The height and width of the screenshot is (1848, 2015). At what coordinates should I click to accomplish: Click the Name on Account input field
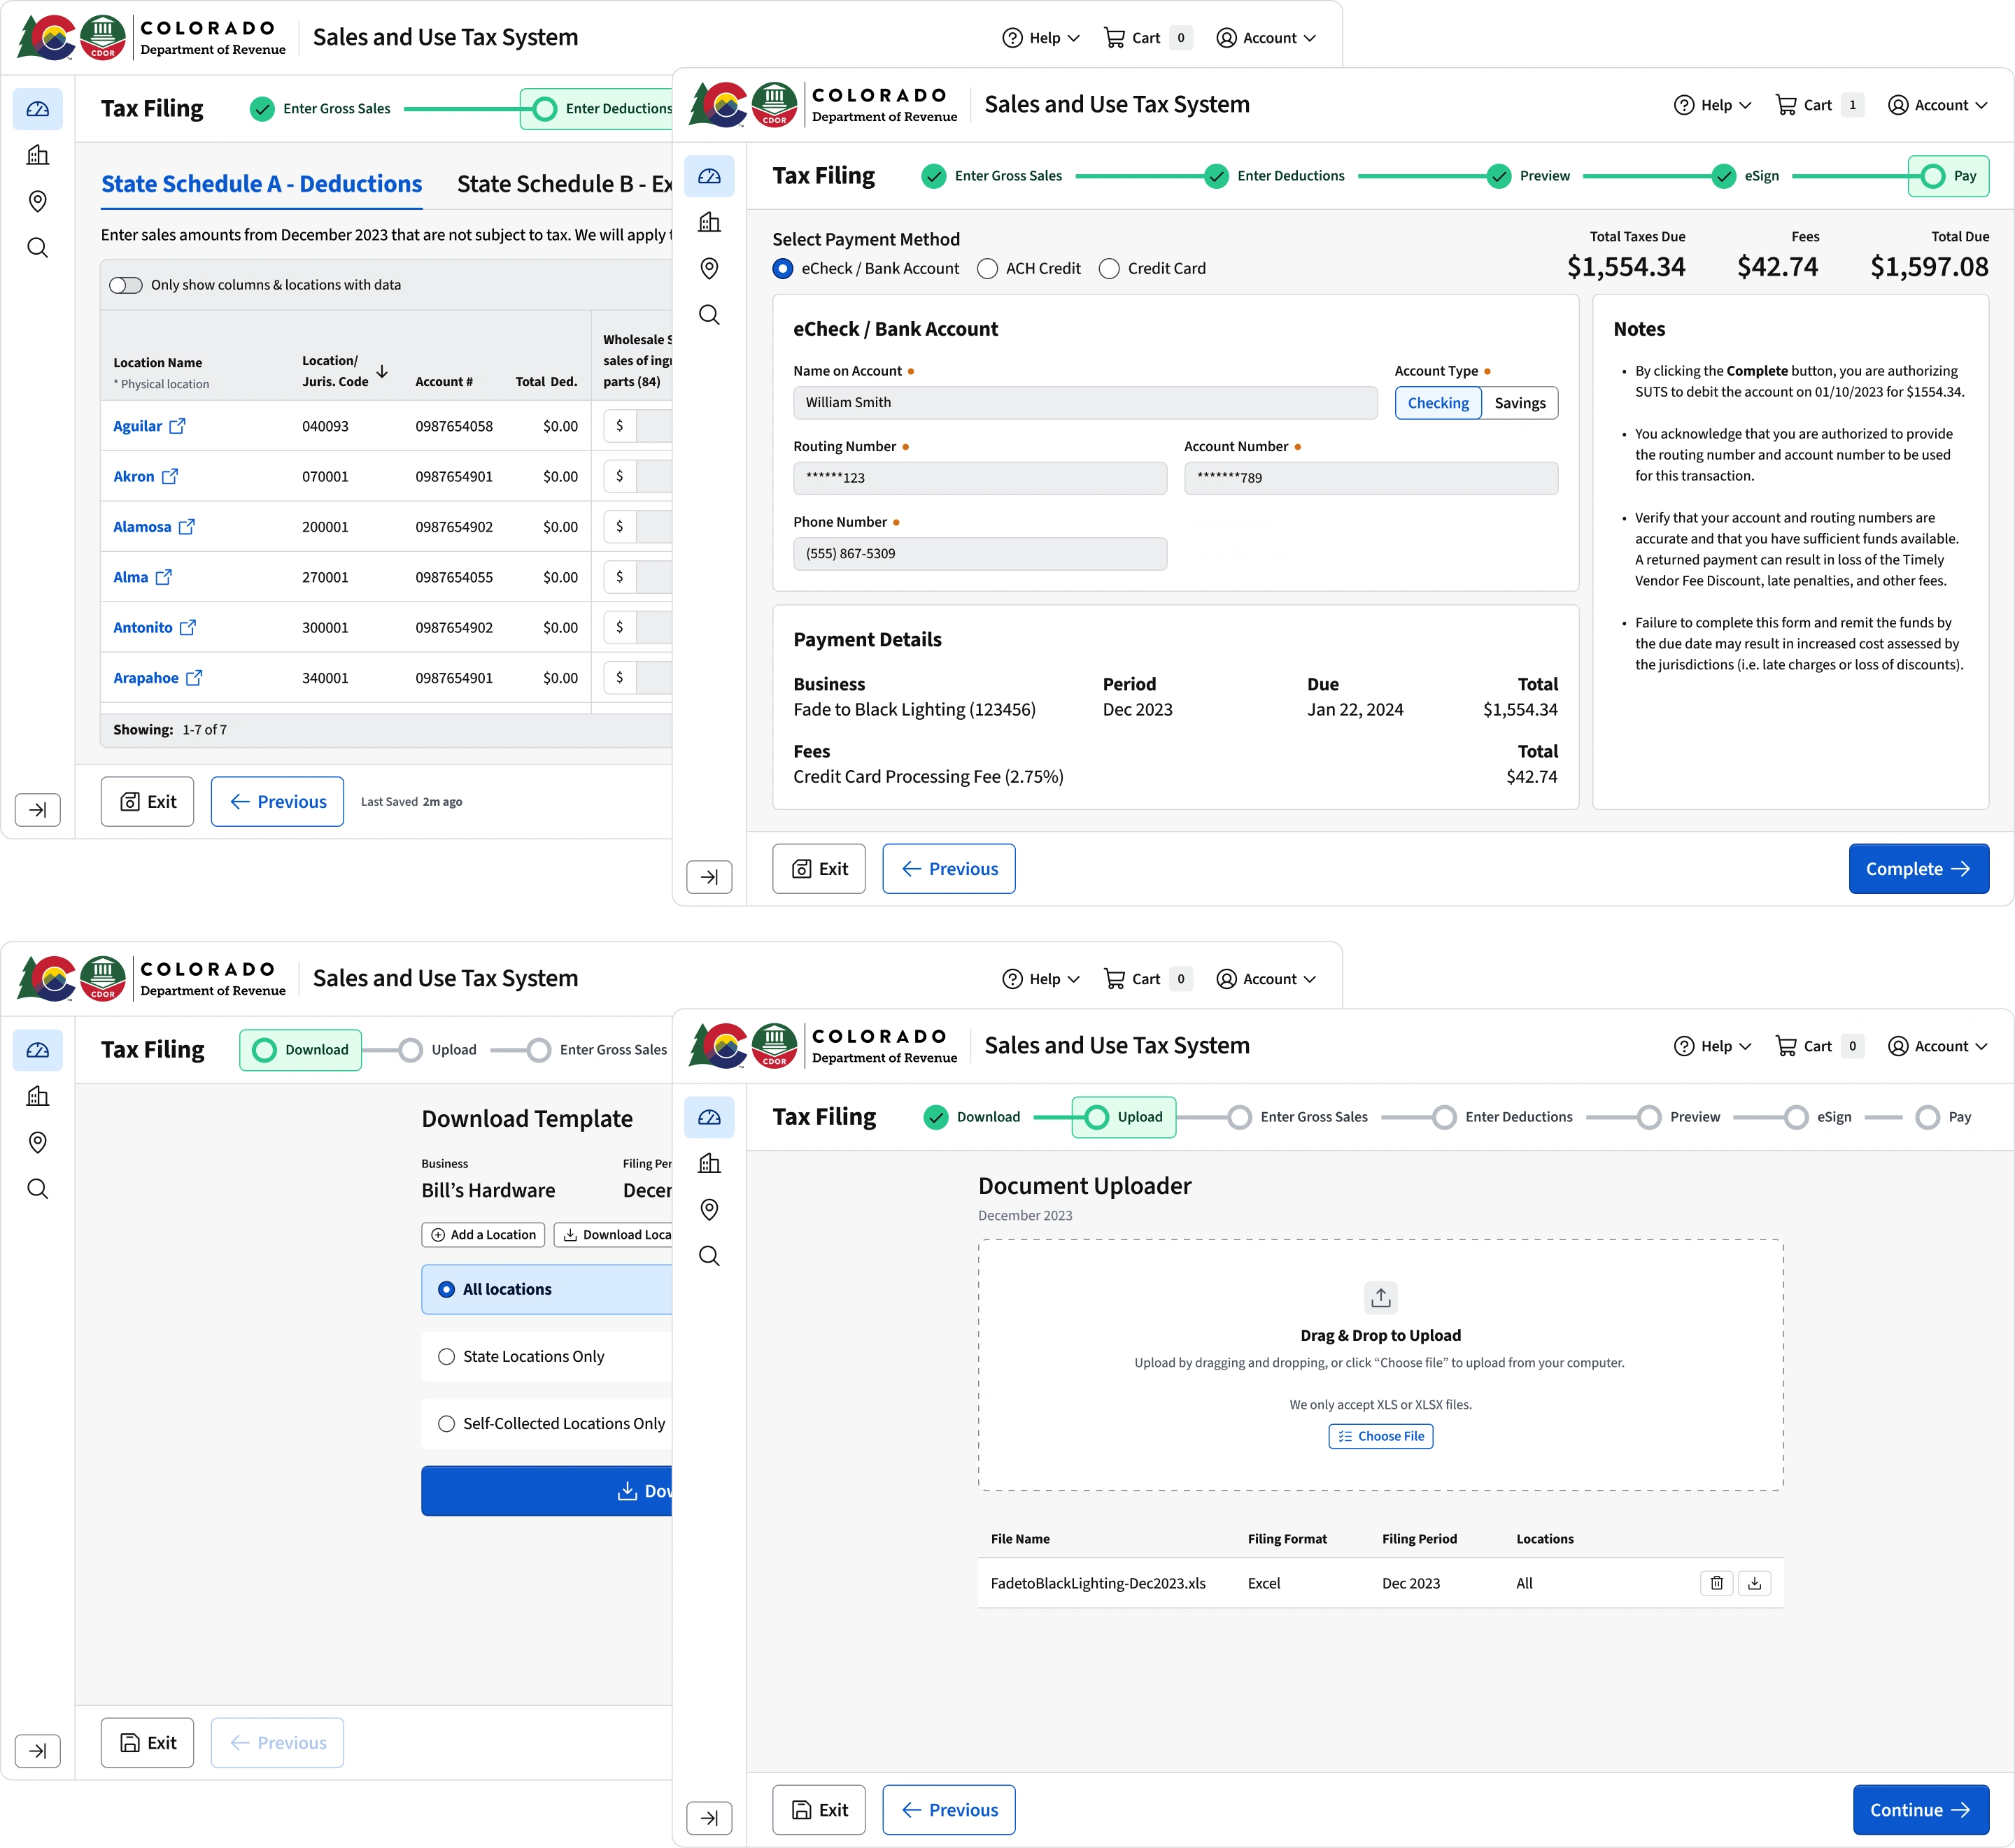pyautogui.click(x=1085, y=402)
